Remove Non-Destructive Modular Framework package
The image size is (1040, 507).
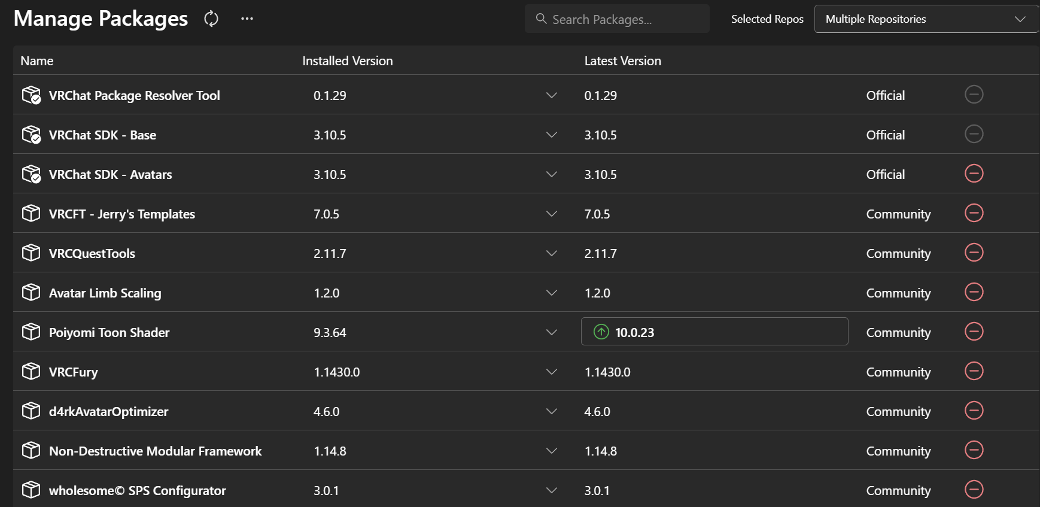pyautogui.click(x=974, y=450)
